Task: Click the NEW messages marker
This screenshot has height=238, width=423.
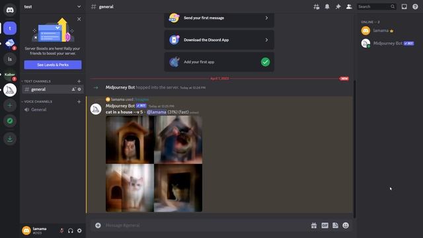Action: coord(344,79)
